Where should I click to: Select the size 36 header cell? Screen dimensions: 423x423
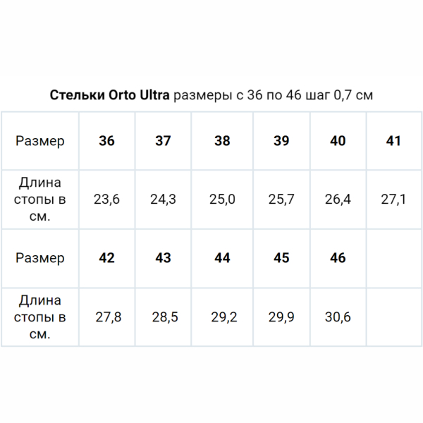tap(106, 141)
